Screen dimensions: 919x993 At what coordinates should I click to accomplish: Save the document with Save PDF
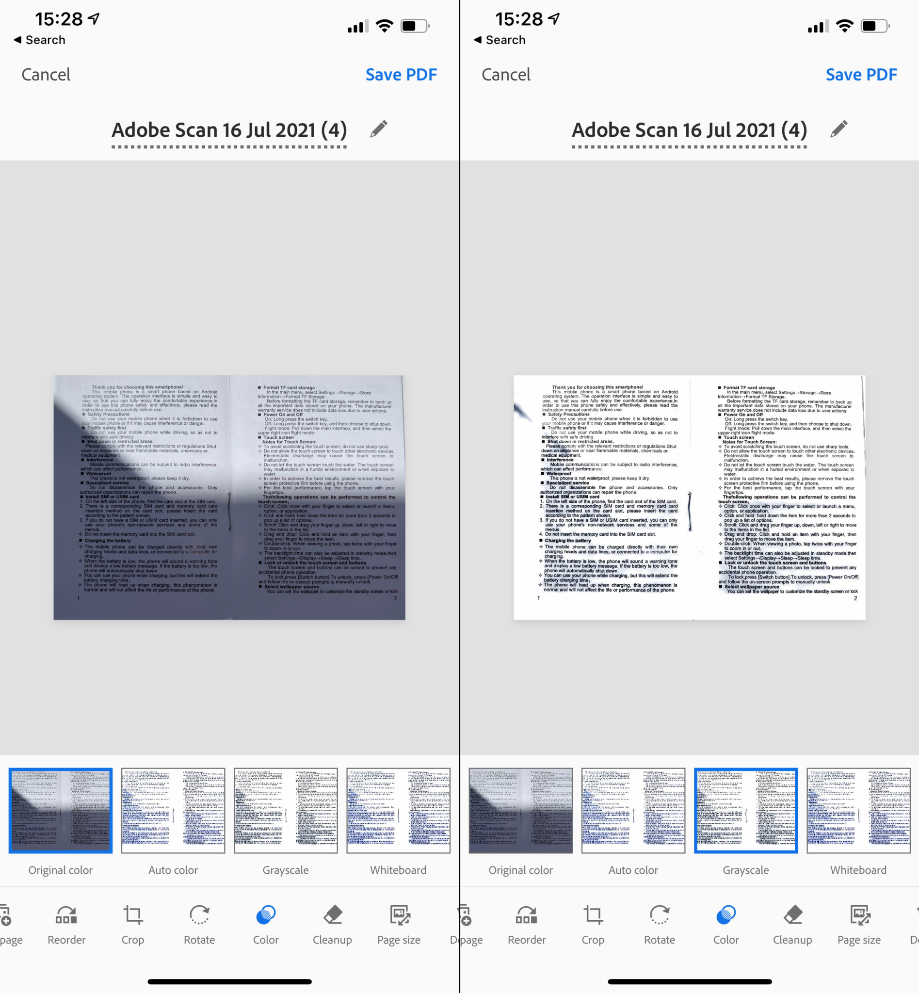pos(401,74)
